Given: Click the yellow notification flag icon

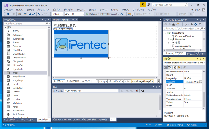Looking at the screenshot, I should point(143,5).
